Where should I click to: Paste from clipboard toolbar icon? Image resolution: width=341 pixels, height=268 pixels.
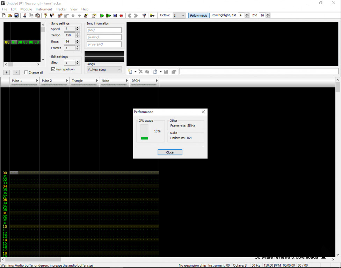pyautogui.click(x=37, y=15)
